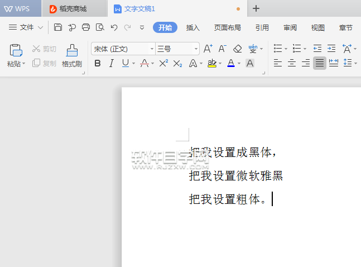Click the Phonetic Guide wén icon
The image size is (361, 267).
[x=253, y=49]
